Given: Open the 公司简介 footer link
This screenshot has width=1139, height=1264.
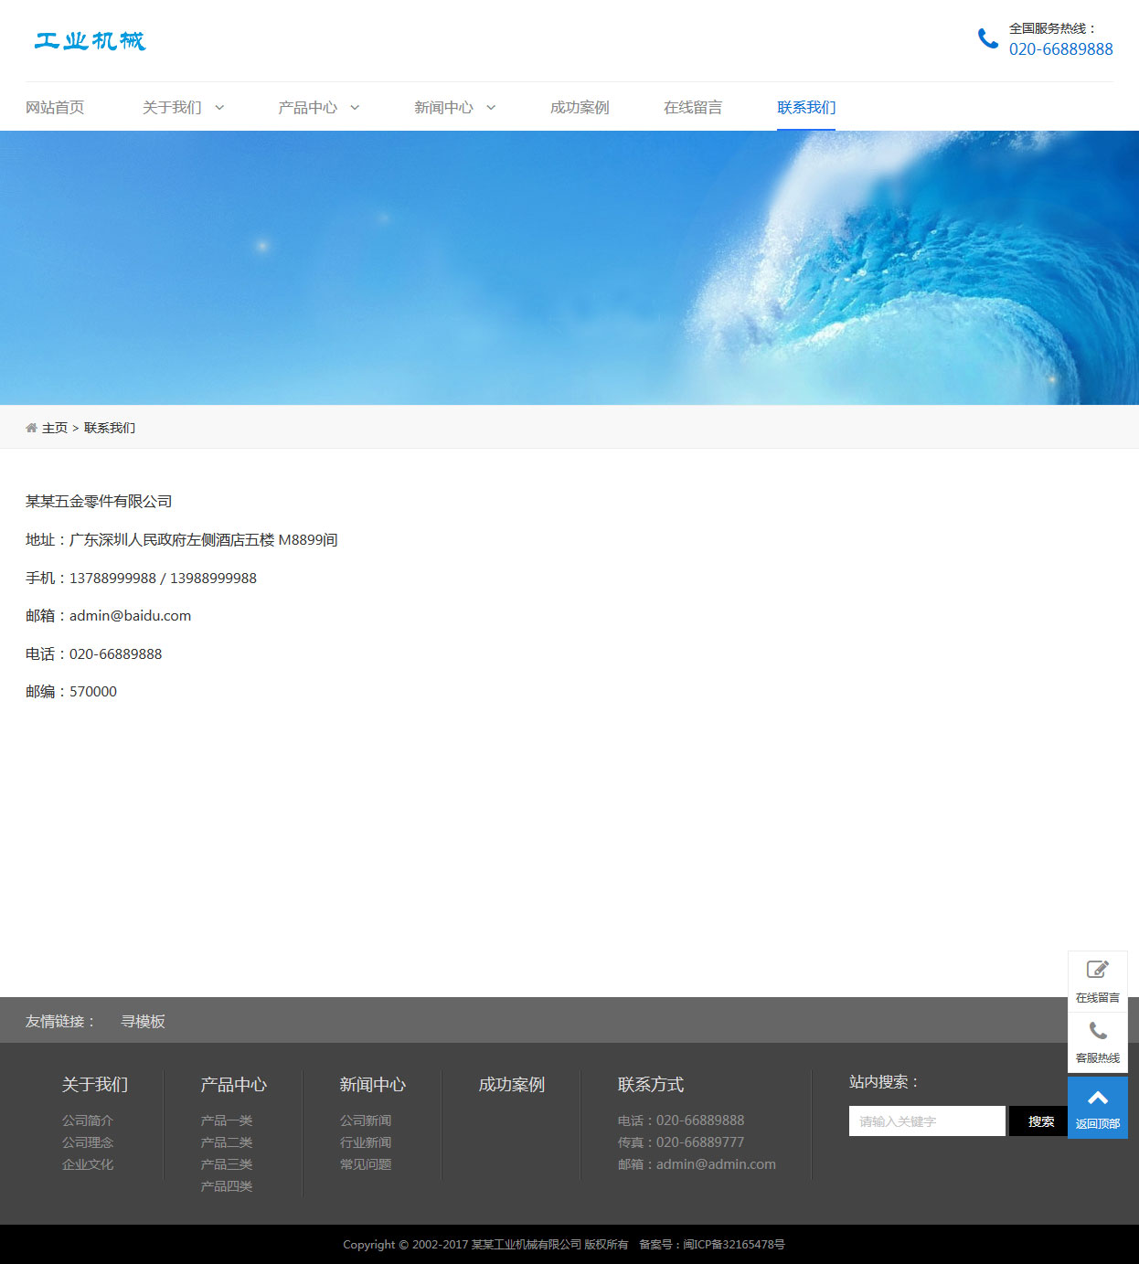Looking at the screenshot, I should pos(88,1121).
